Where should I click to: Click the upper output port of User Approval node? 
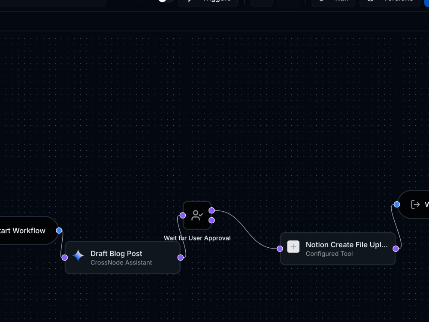(x=211, y=210)
